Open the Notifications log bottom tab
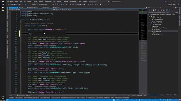The height and width of the screenshot is (101, 181). click(55, 97)
